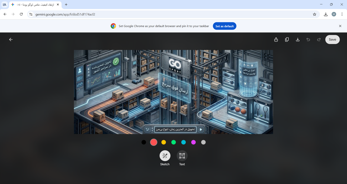Open the profile M avatar
The image size is (347, 184).
334,14
